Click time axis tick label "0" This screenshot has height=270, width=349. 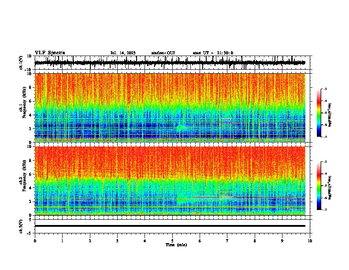tap(35, 241)
